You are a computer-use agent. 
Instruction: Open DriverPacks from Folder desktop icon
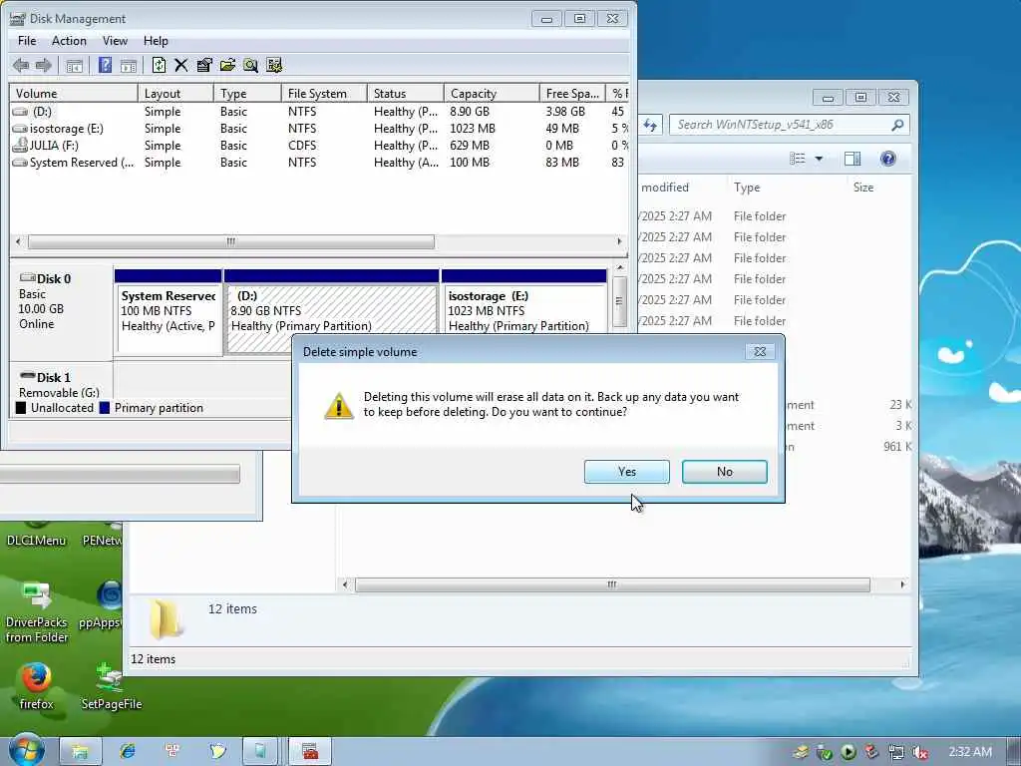(37, 612)
